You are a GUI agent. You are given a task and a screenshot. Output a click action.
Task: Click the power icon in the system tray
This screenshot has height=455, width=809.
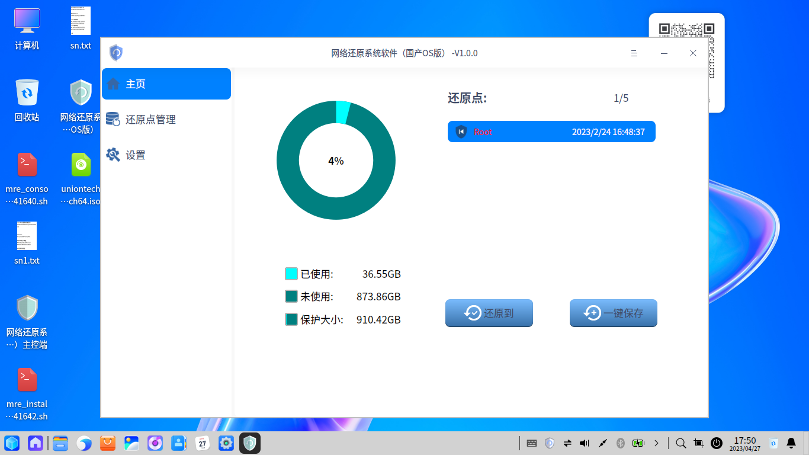coord(717,443)
